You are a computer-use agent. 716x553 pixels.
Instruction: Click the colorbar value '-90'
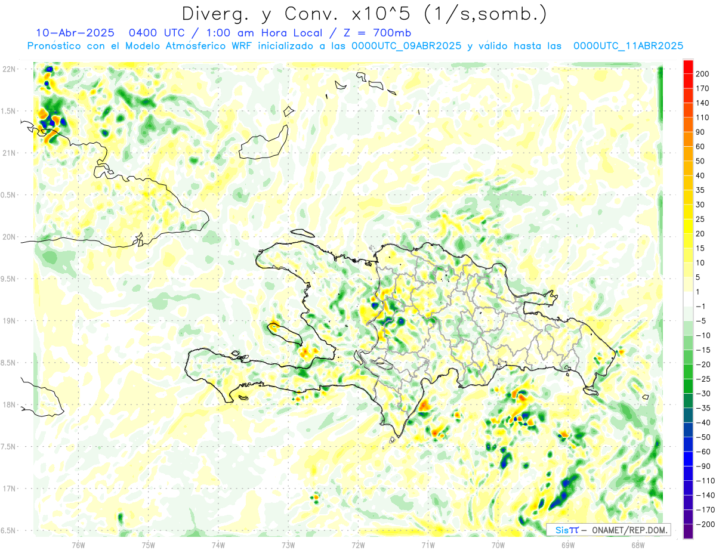point(703,466)
